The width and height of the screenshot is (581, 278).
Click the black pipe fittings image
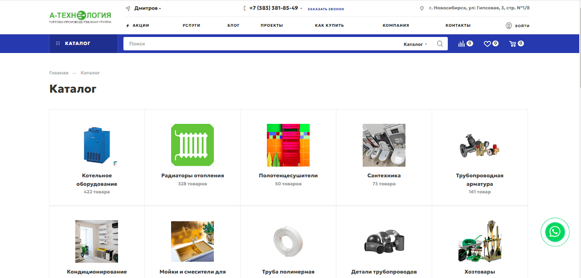[x=384, y=241]
